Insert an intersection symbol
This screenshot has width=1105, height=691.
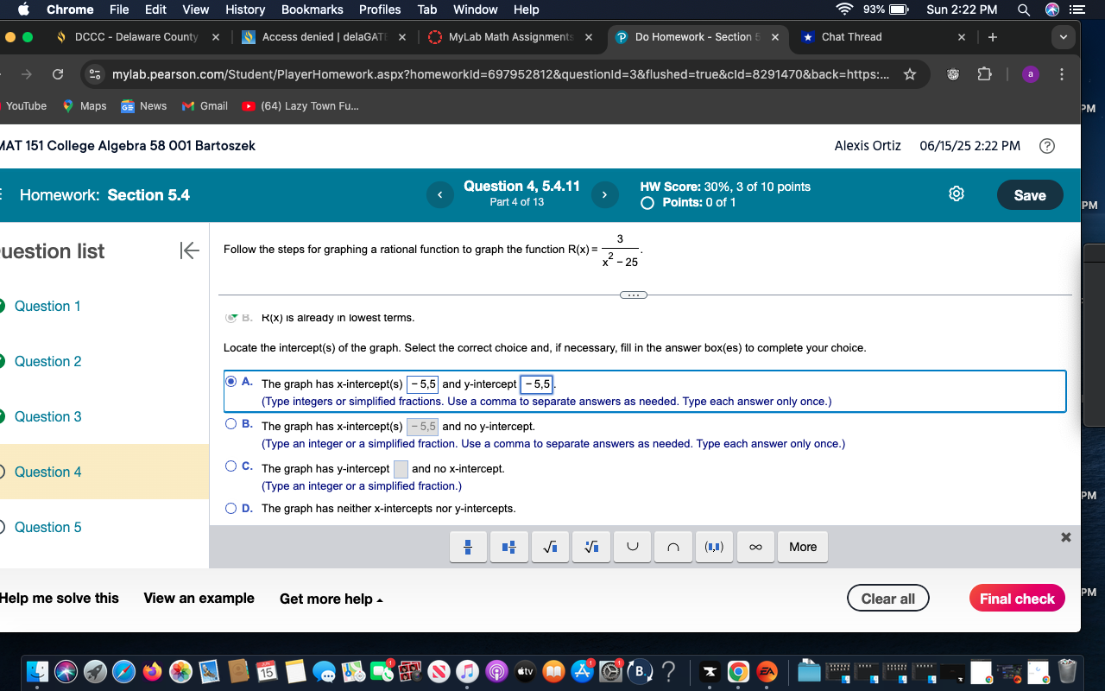coord(672,546)
